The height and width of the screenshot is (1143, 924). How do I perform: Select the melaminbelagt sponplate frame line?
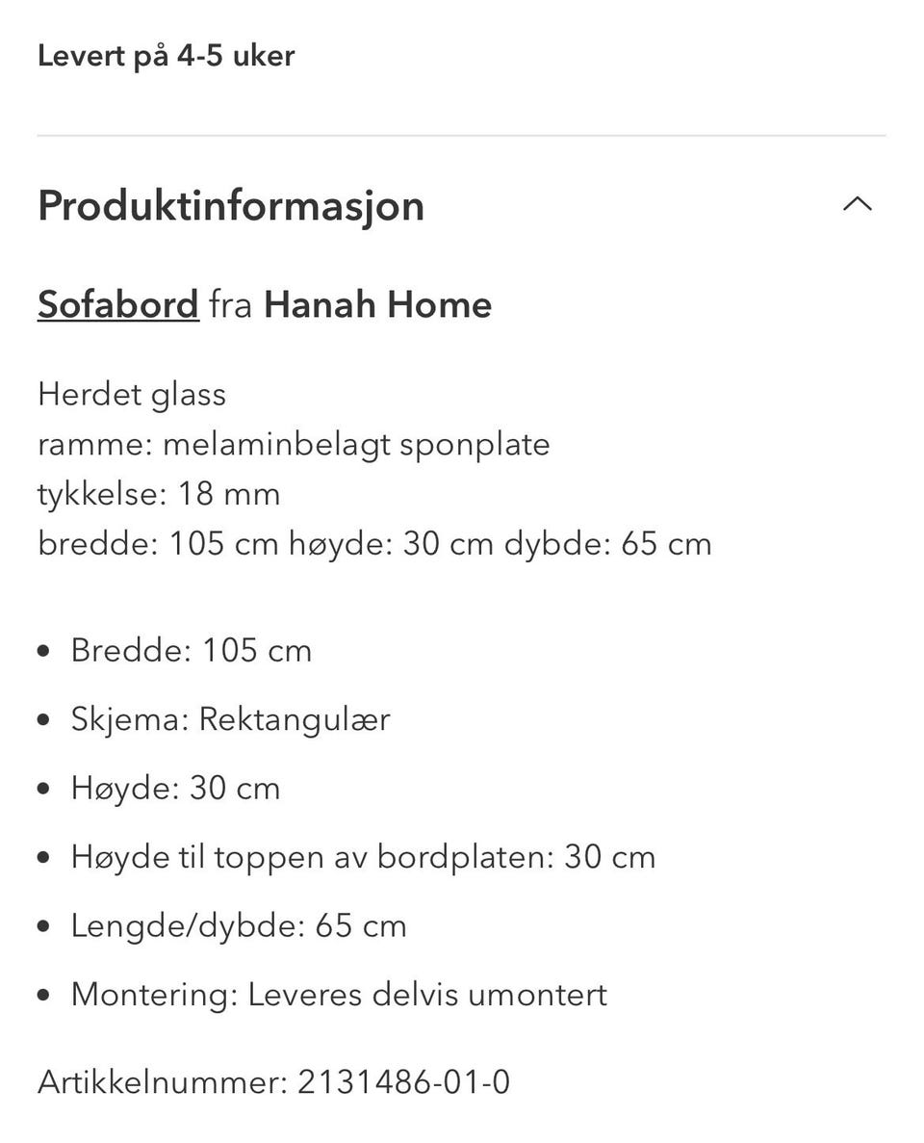point(294,445)
